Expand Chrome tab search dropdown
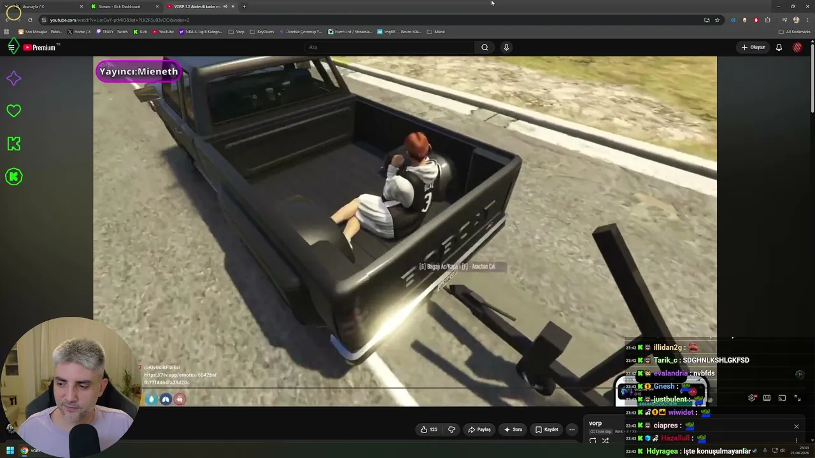This screenshot has width=815, height=458. point(7,6)
